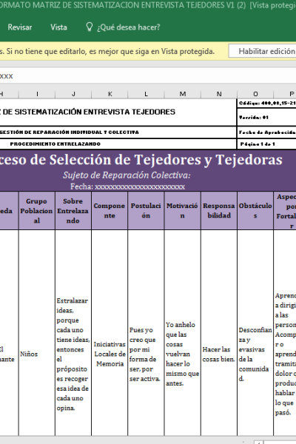Open the Revisar ribbon tab
The width and height of the screenshot is (296, 444).
click(x=20, y=27)
